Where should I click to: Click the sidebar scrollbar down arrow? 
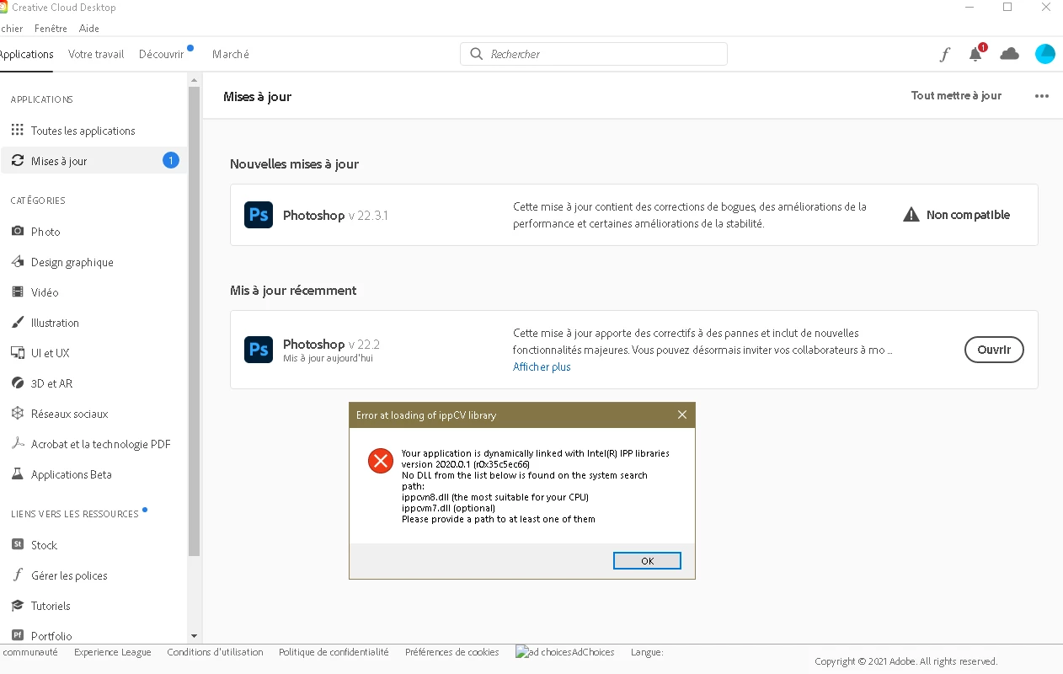click(195, 636)
